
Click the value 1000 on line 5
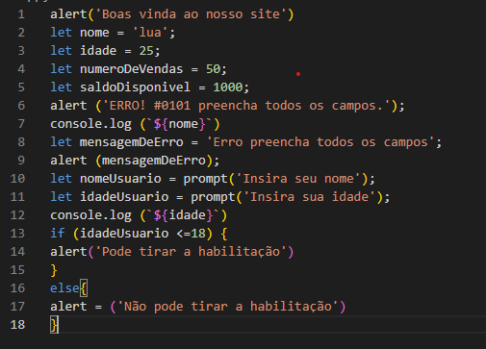228,87
